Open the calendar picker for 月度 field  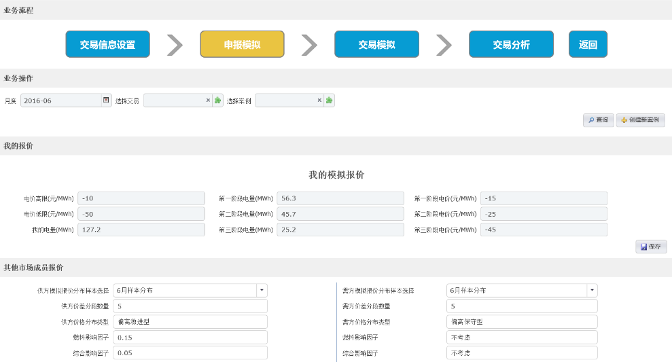[106, 101]
